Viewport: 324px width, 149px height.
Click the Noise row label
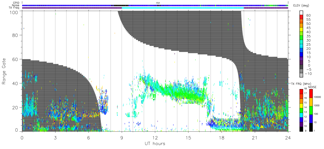[x=16, y=5]
